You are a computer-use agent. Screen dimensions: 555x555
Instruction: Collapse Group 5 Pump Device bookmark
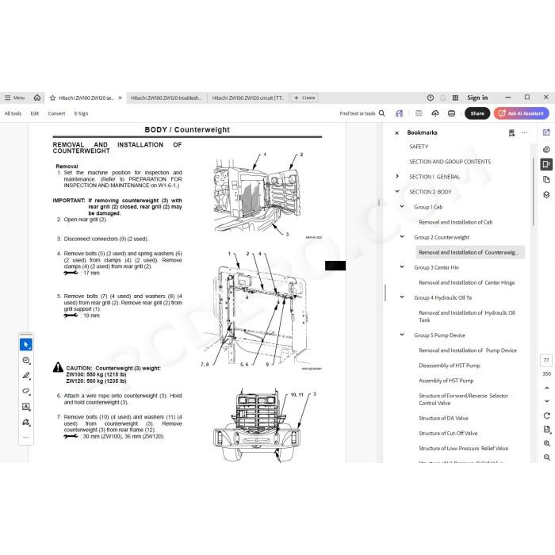[402, 335]
